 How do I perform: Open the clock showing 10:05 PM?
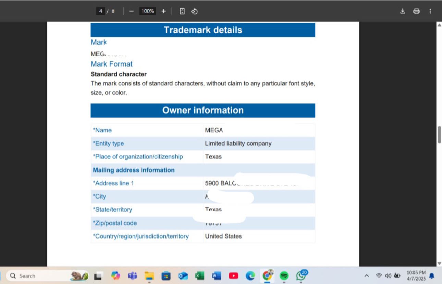pyautogui.click(x=416, y=276)
